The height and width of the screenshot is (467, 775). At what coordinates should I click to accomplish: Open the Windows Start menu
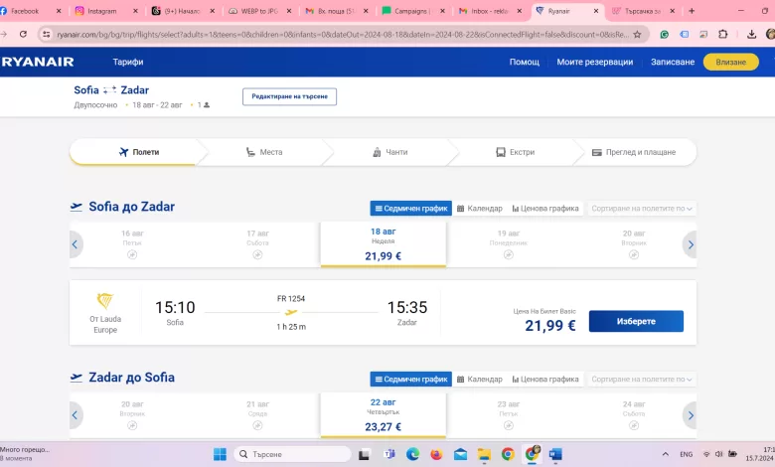tap(220, 454)
